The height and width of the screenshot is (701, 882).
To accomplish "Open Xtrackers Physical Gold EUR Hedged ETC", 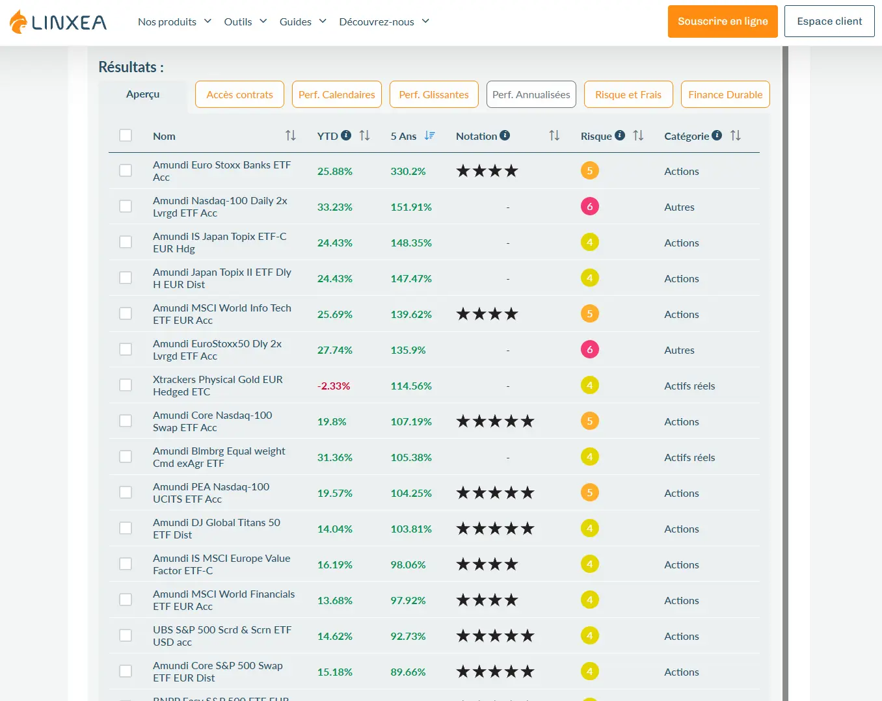I will 218,386.
